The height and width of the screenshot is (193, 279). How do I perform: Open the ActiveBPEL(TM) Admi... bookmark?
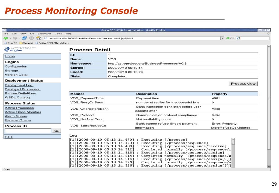pos(52,43)
